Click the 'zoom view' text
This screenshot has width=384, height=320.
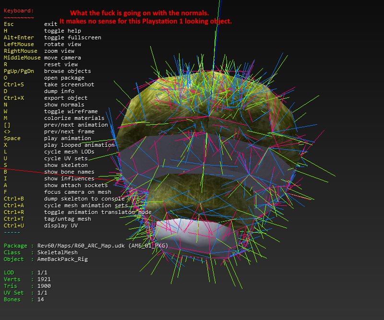pyautogui.click(x=59, y=51)
